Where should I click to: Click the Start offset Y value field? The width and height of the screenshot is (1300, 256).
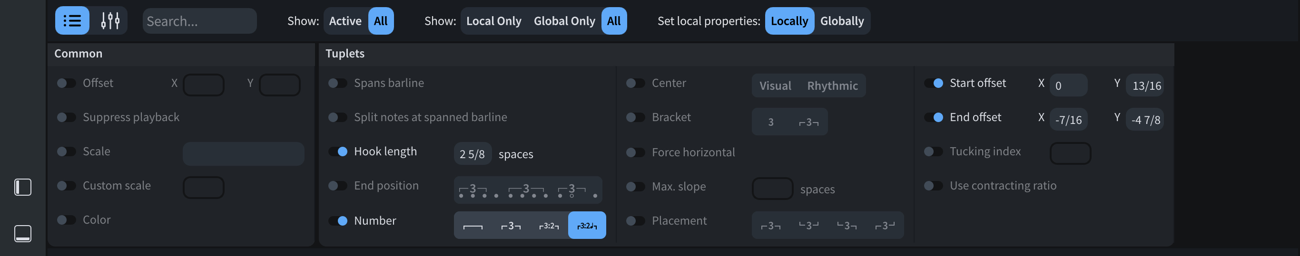coord(1146,85)
